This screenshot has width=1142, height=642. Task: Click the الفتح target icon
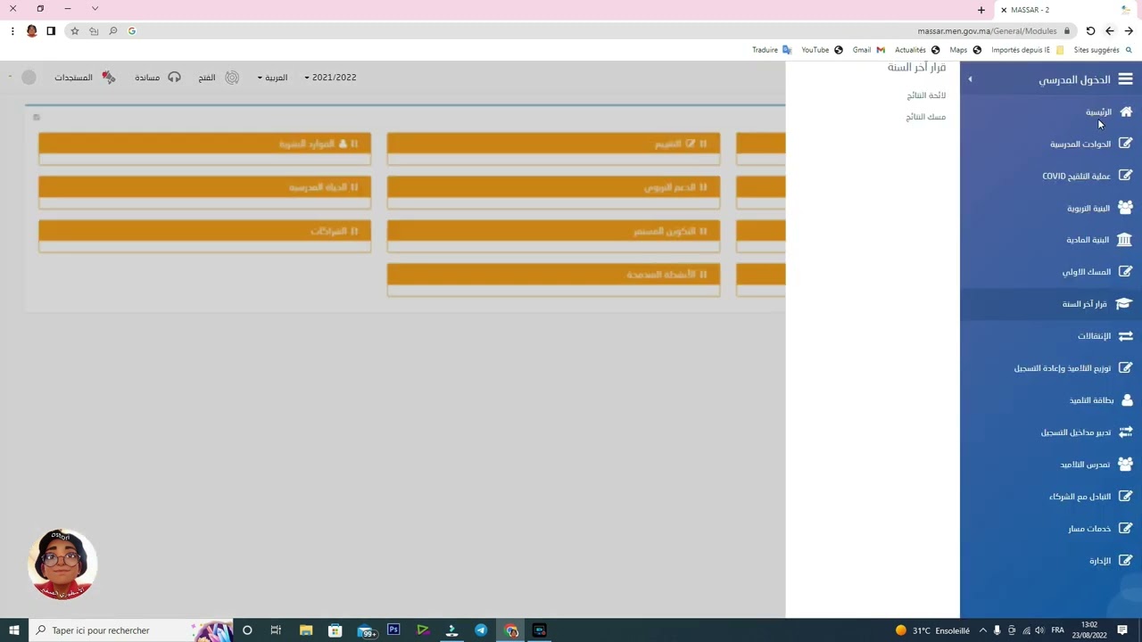click(x=232, y=78)
